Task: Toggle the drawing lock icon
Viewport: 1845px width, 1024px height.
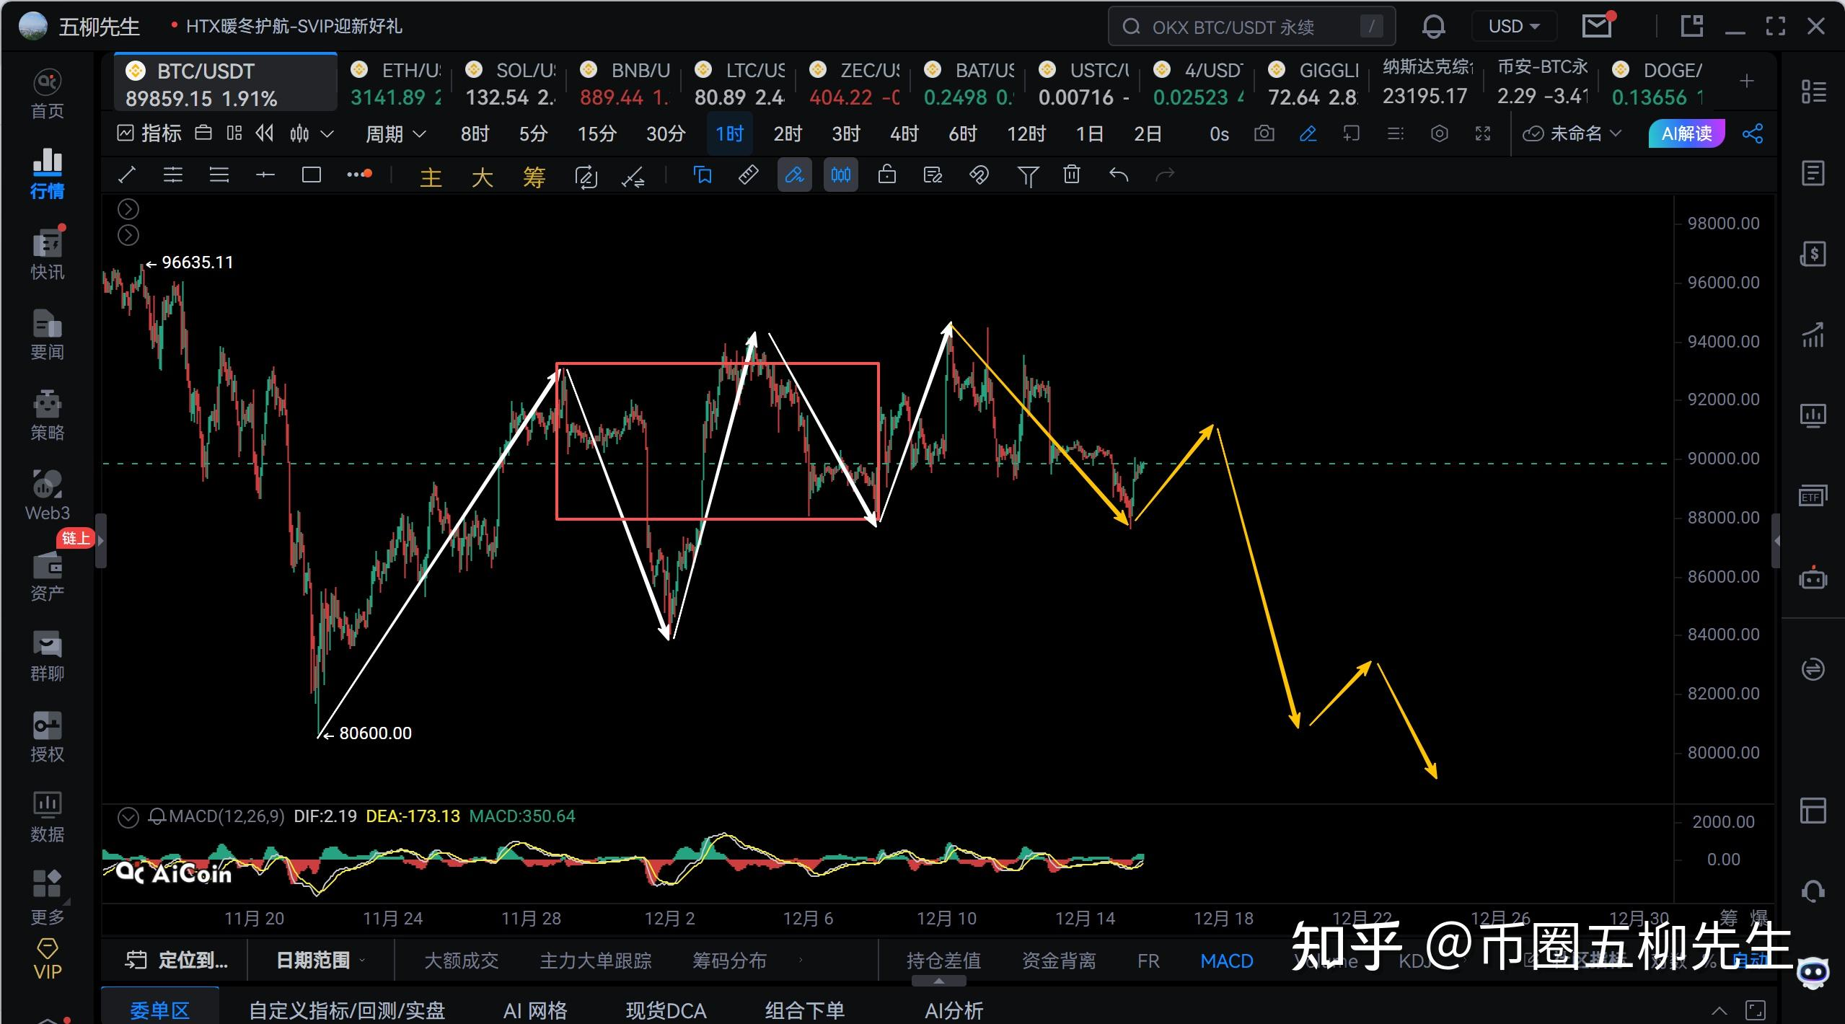Action: point(886,175)
